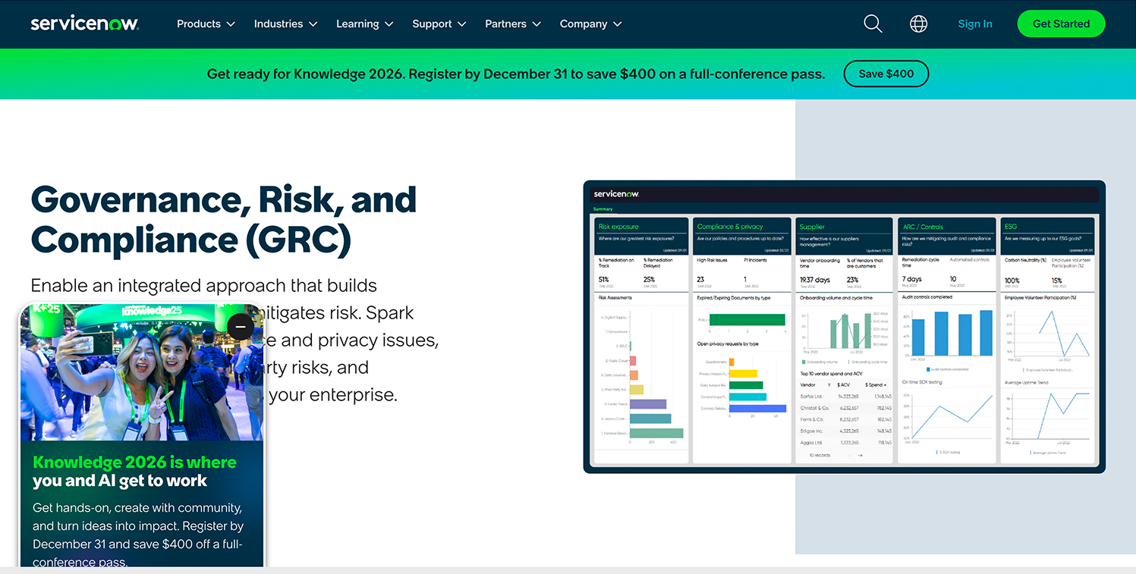
Task: Click the servicenow logo in the navbar
Action: 84,24
